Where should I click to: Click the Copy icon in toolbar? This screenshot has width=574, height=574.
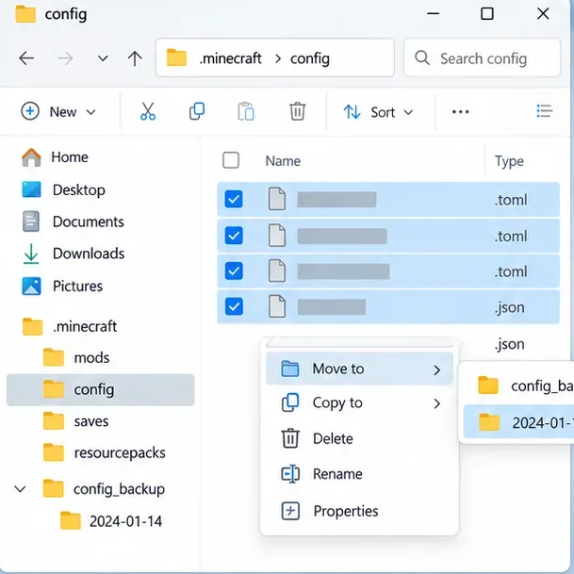tap(197, 111)
